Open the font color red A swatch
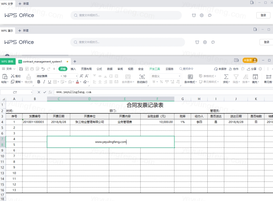This screenshot has width=273, height=201. 77,82
